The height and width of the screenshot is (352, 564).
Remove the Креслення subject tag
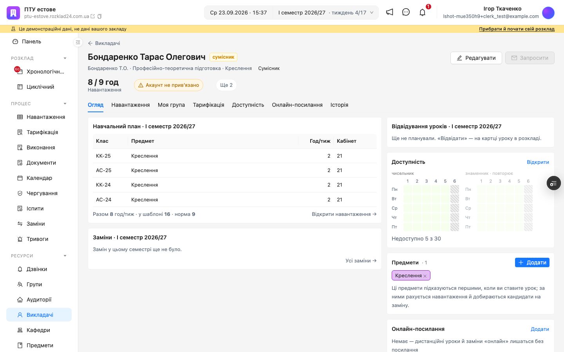[x=425, y=276]
